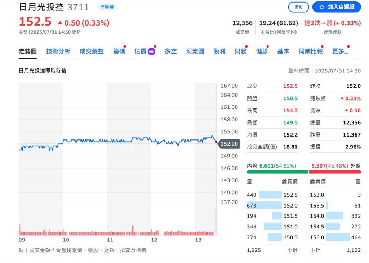Go to the 多空 tab
Viewport: 369px width, 263px height.
click(171, 51)
